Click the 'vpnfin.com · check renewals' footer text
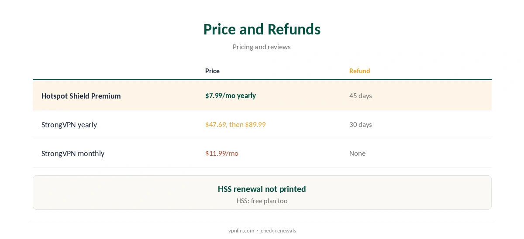This screenshot has height=239, width=524. (262, 231)
